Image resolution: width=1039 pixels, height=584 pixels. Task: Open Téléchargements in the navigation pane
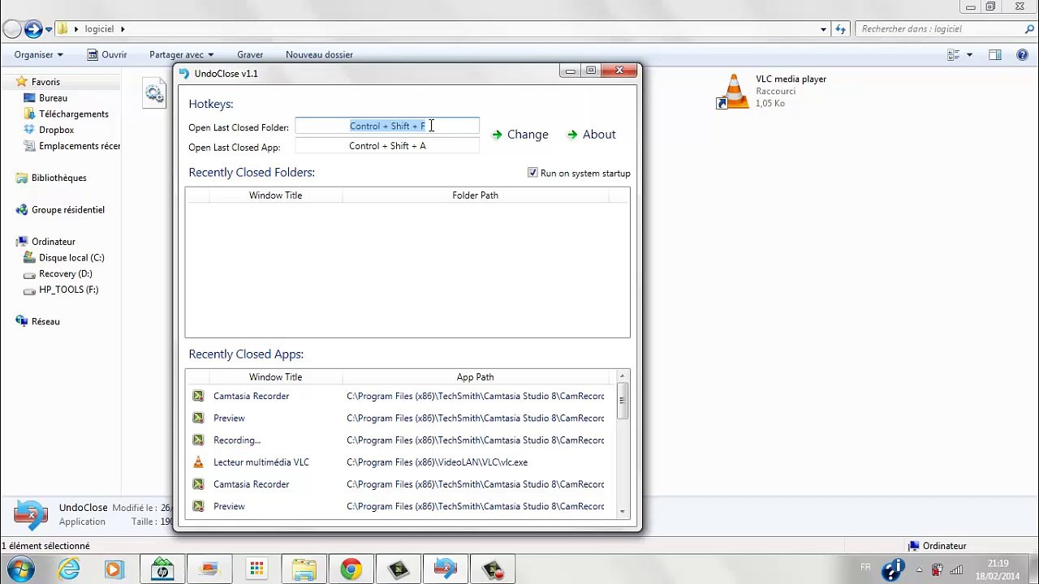[x=73, y=114]
